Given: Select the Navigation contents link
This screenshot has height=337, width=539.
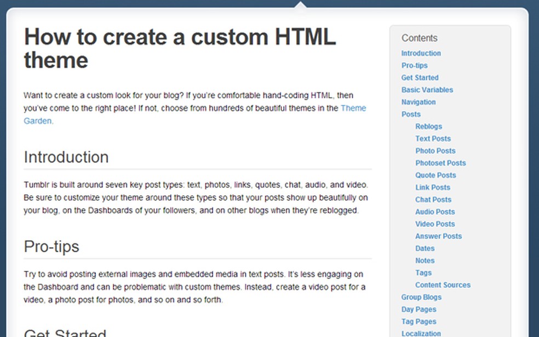Looking at the screenshot, I should pos(418,102).
